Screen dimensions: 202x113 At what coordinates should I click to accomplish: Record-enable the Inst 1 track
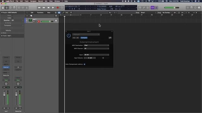pyautogui.click(x=39, y=21)
